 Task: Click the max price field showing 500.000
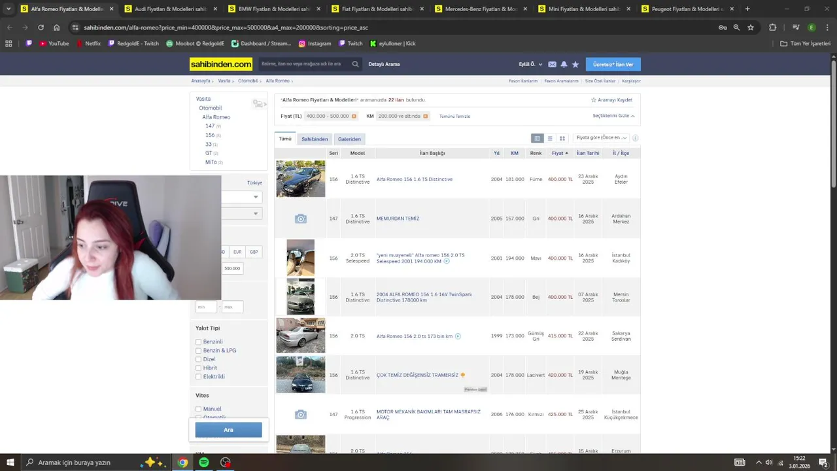(x=232, y=268)
